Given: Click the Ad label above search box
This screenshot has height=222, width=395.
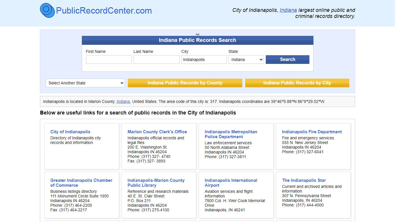Looking at the screenshot, I should pos(197,34).
